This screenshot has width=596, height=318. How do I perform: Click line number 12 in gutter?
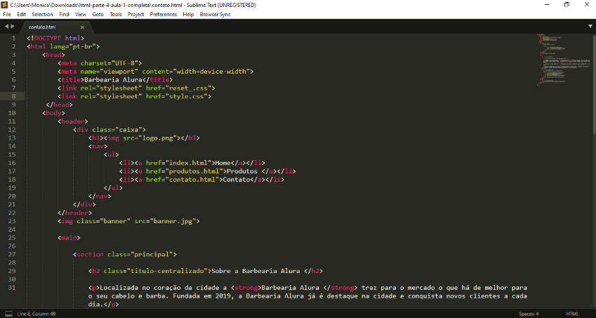[12, 130]
